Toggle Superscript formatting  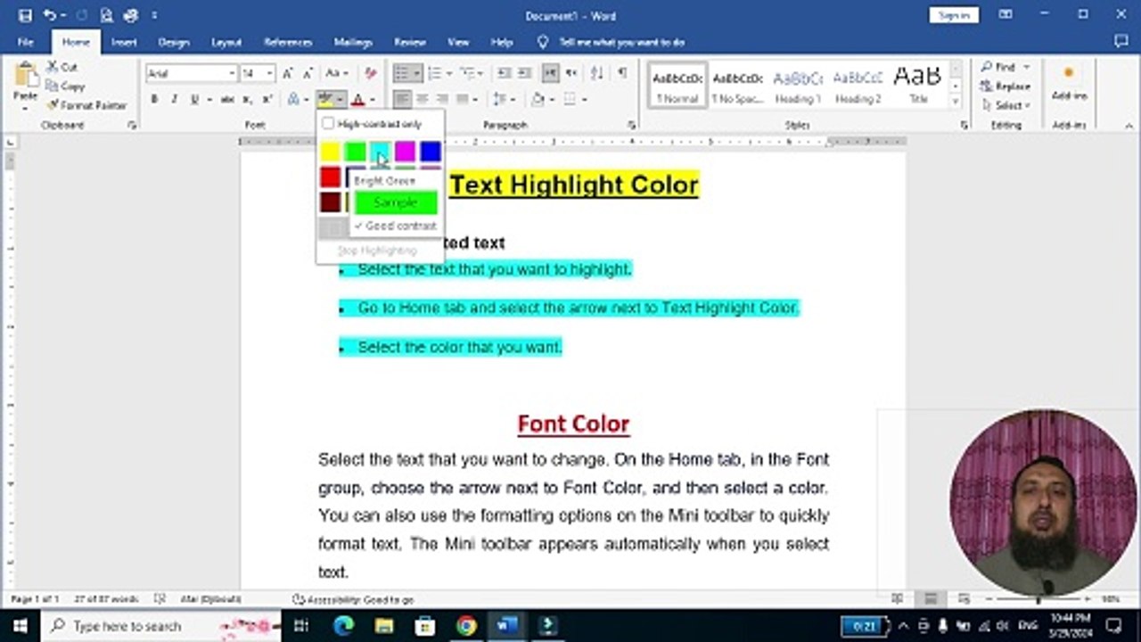click(267, 99)
